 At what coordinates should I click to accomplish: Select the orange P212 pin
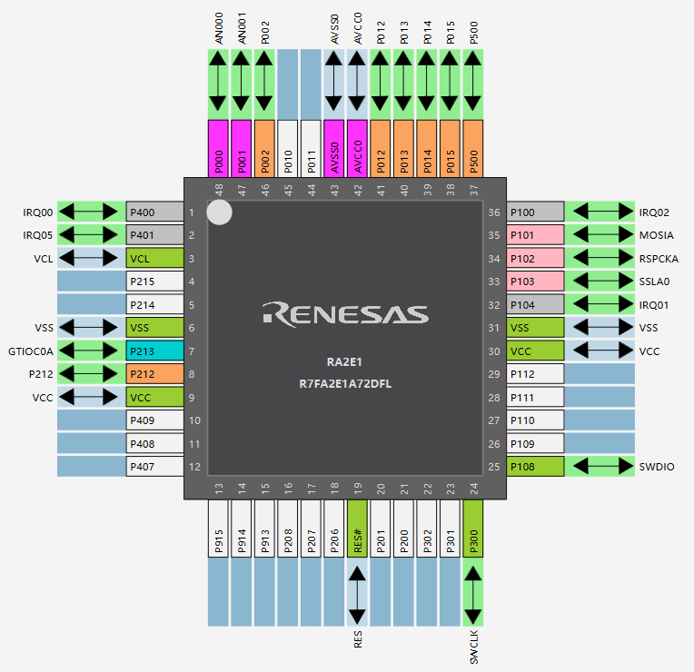click(154, 373)
